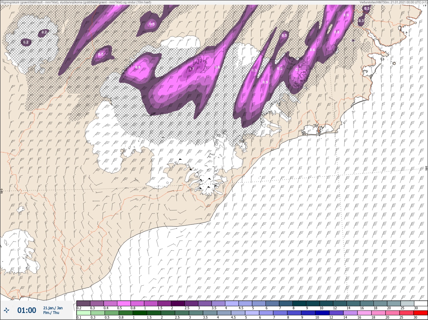428x320 pixels.
Task: Select the dark plum 0.2 swatch in upper legend
Action: coord(83,303)
